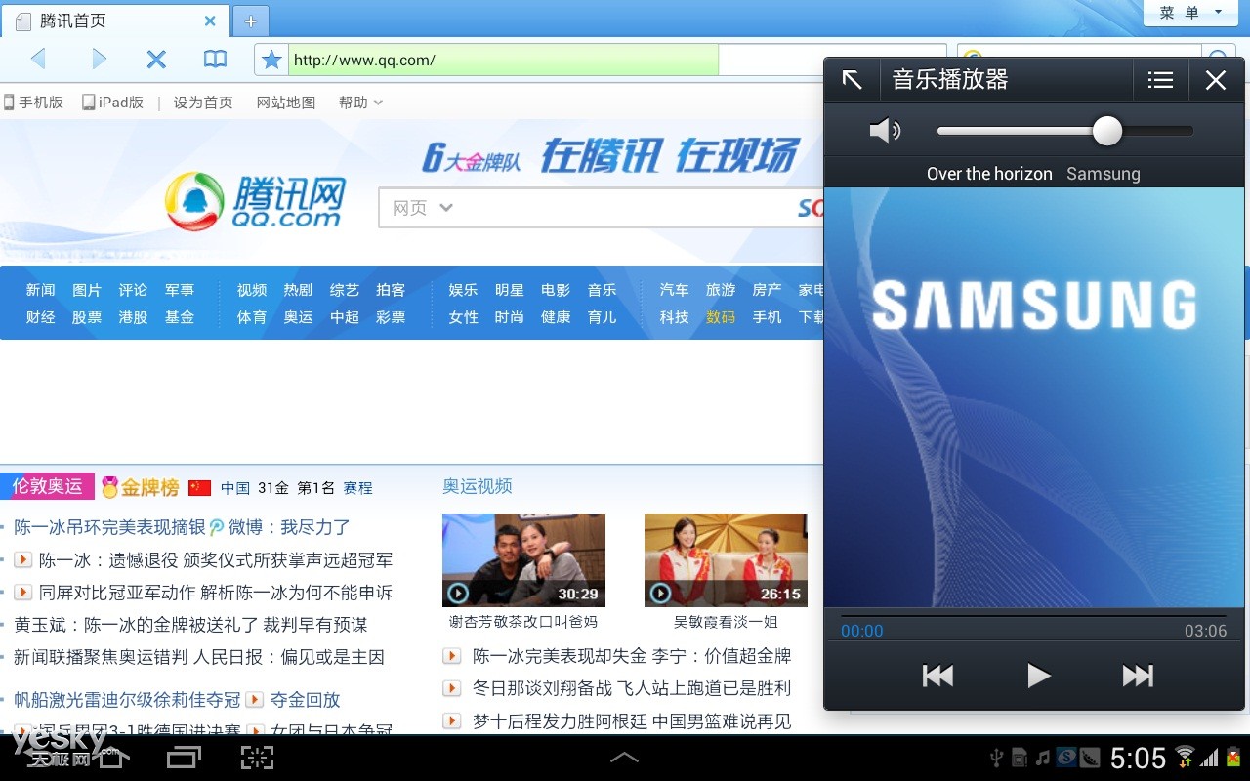Open recent apps in system bar

(x=184, y=757)
